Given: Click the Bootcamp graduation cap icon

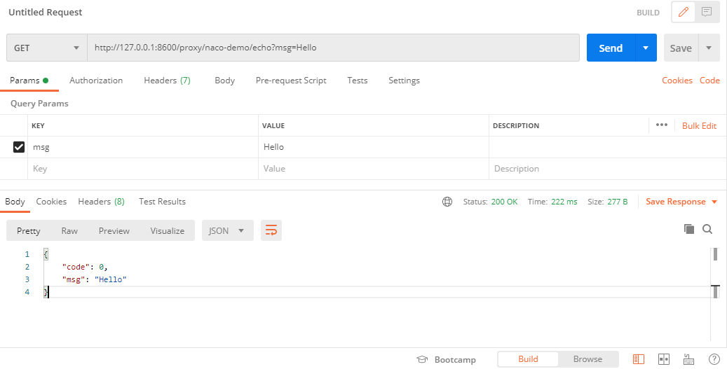Looking at the screenshot, I should pos(422,359).
